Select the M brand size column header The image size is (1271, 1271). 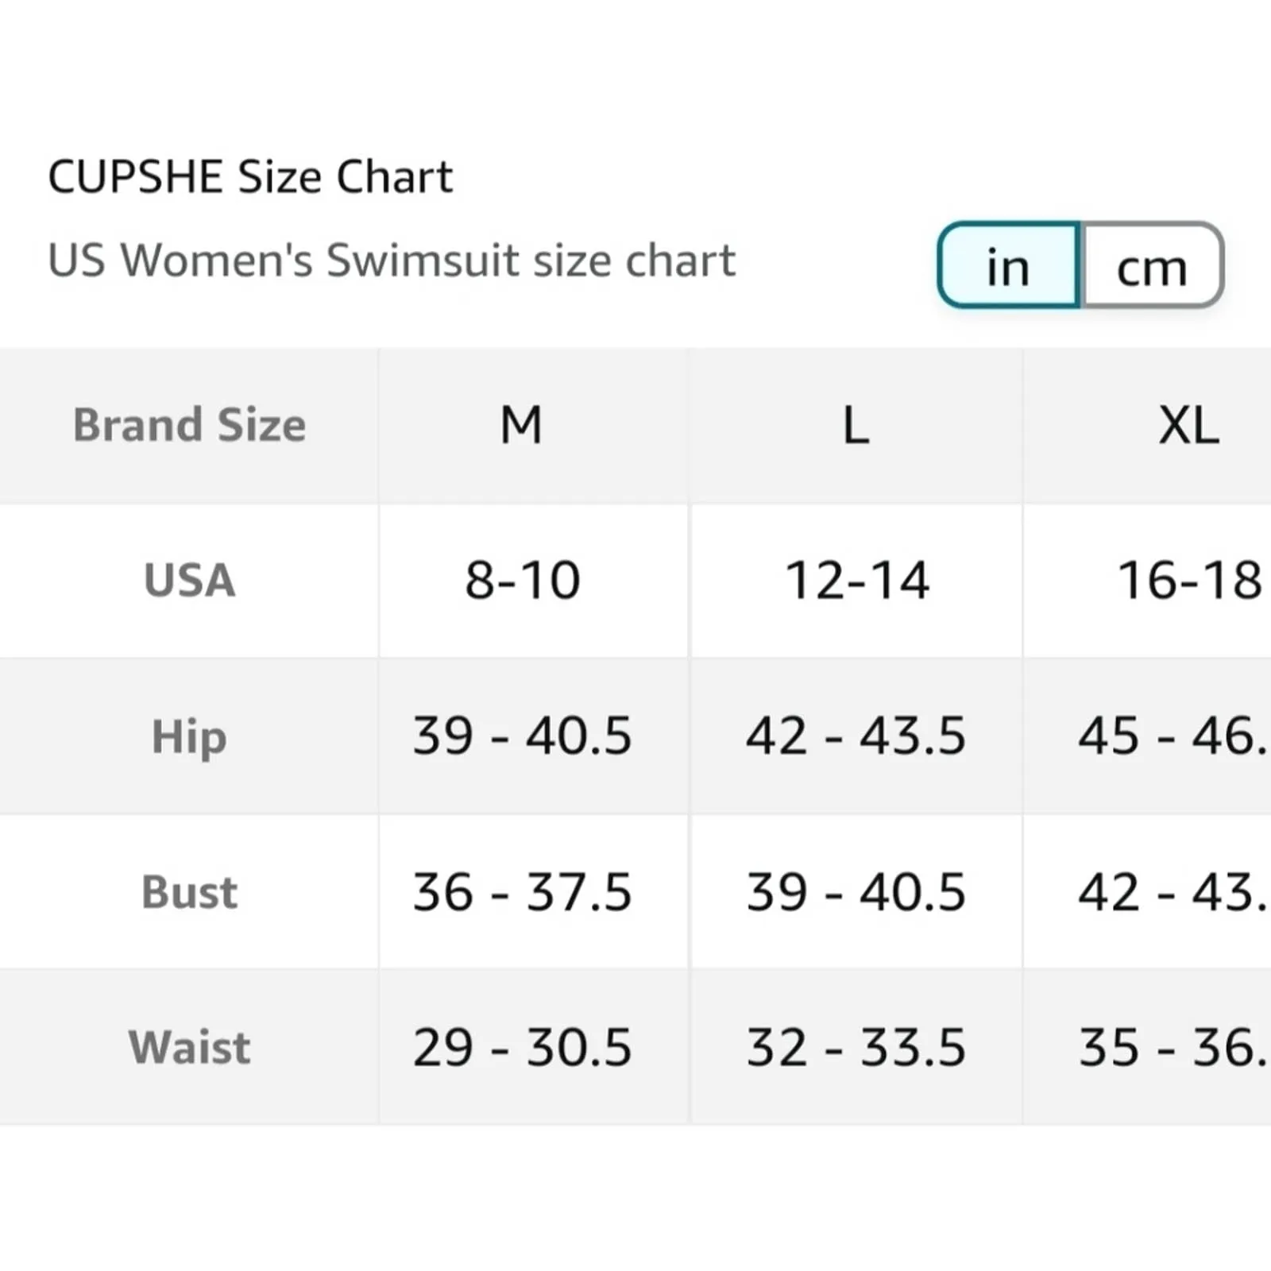click(x=521, y=425)
